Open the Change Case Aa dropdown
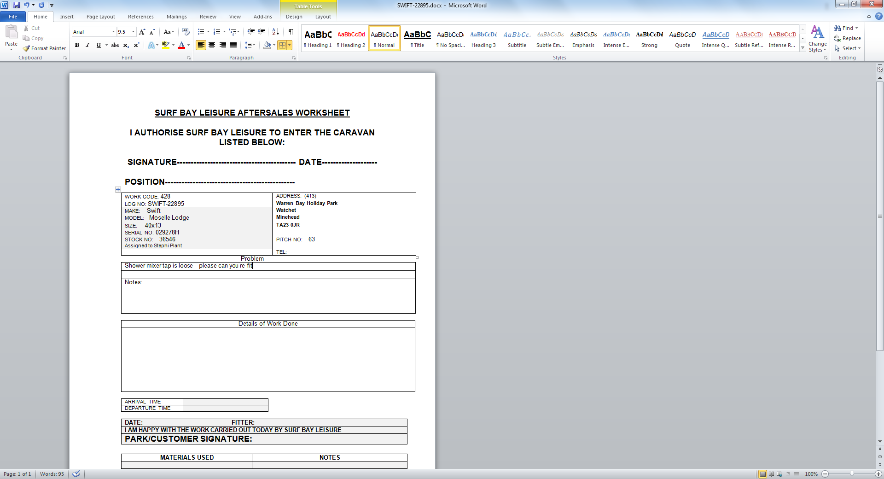The width and height of the screenshot is (884, 479). [x=169, y=32]
